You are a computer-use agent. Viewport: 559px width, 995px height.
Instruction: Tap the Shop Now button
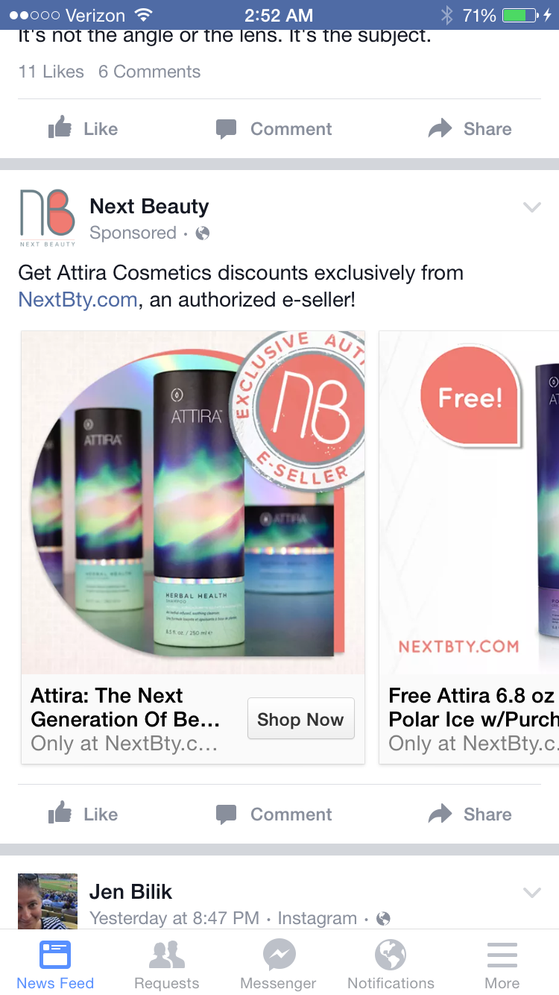coord(300,719)
